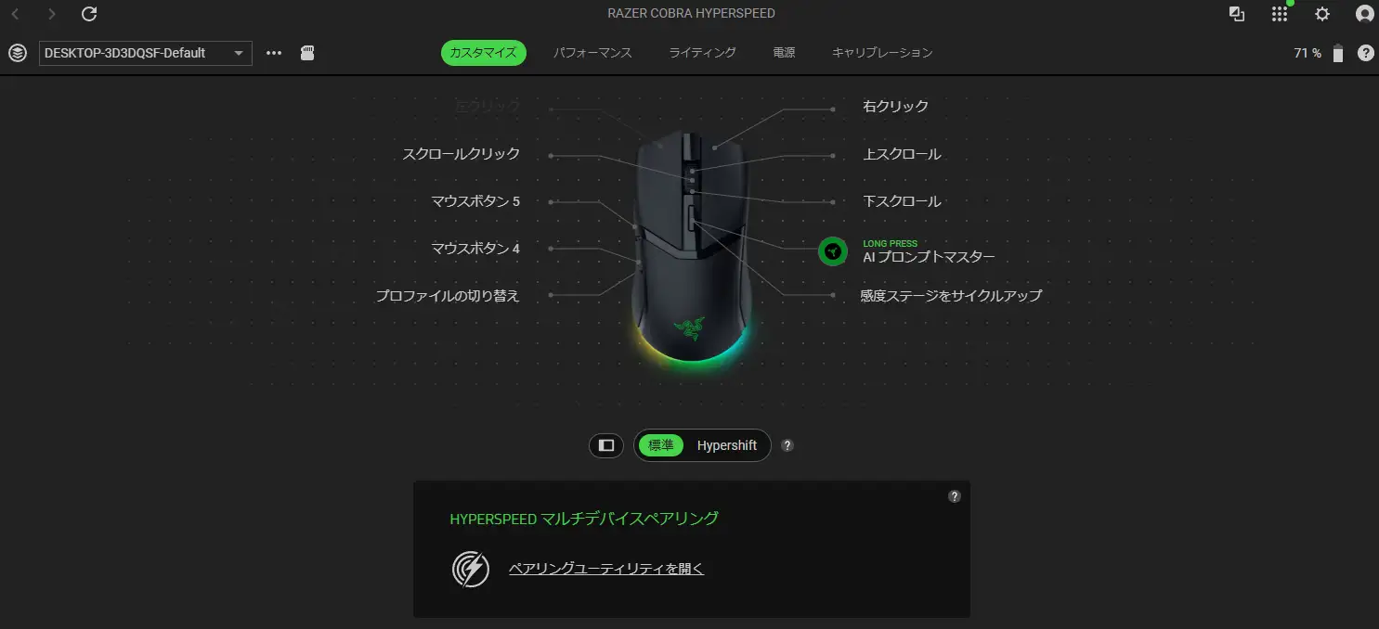1379x629 pixels.
Task: Toggle the sidebar panel view button
Action: pyautogui.click(x=606, y=445)
